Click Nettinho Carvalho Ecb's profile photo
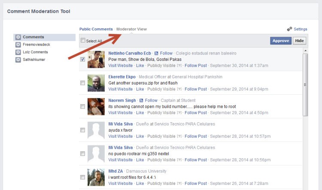322x190 pixels. [x=96, y=60]
